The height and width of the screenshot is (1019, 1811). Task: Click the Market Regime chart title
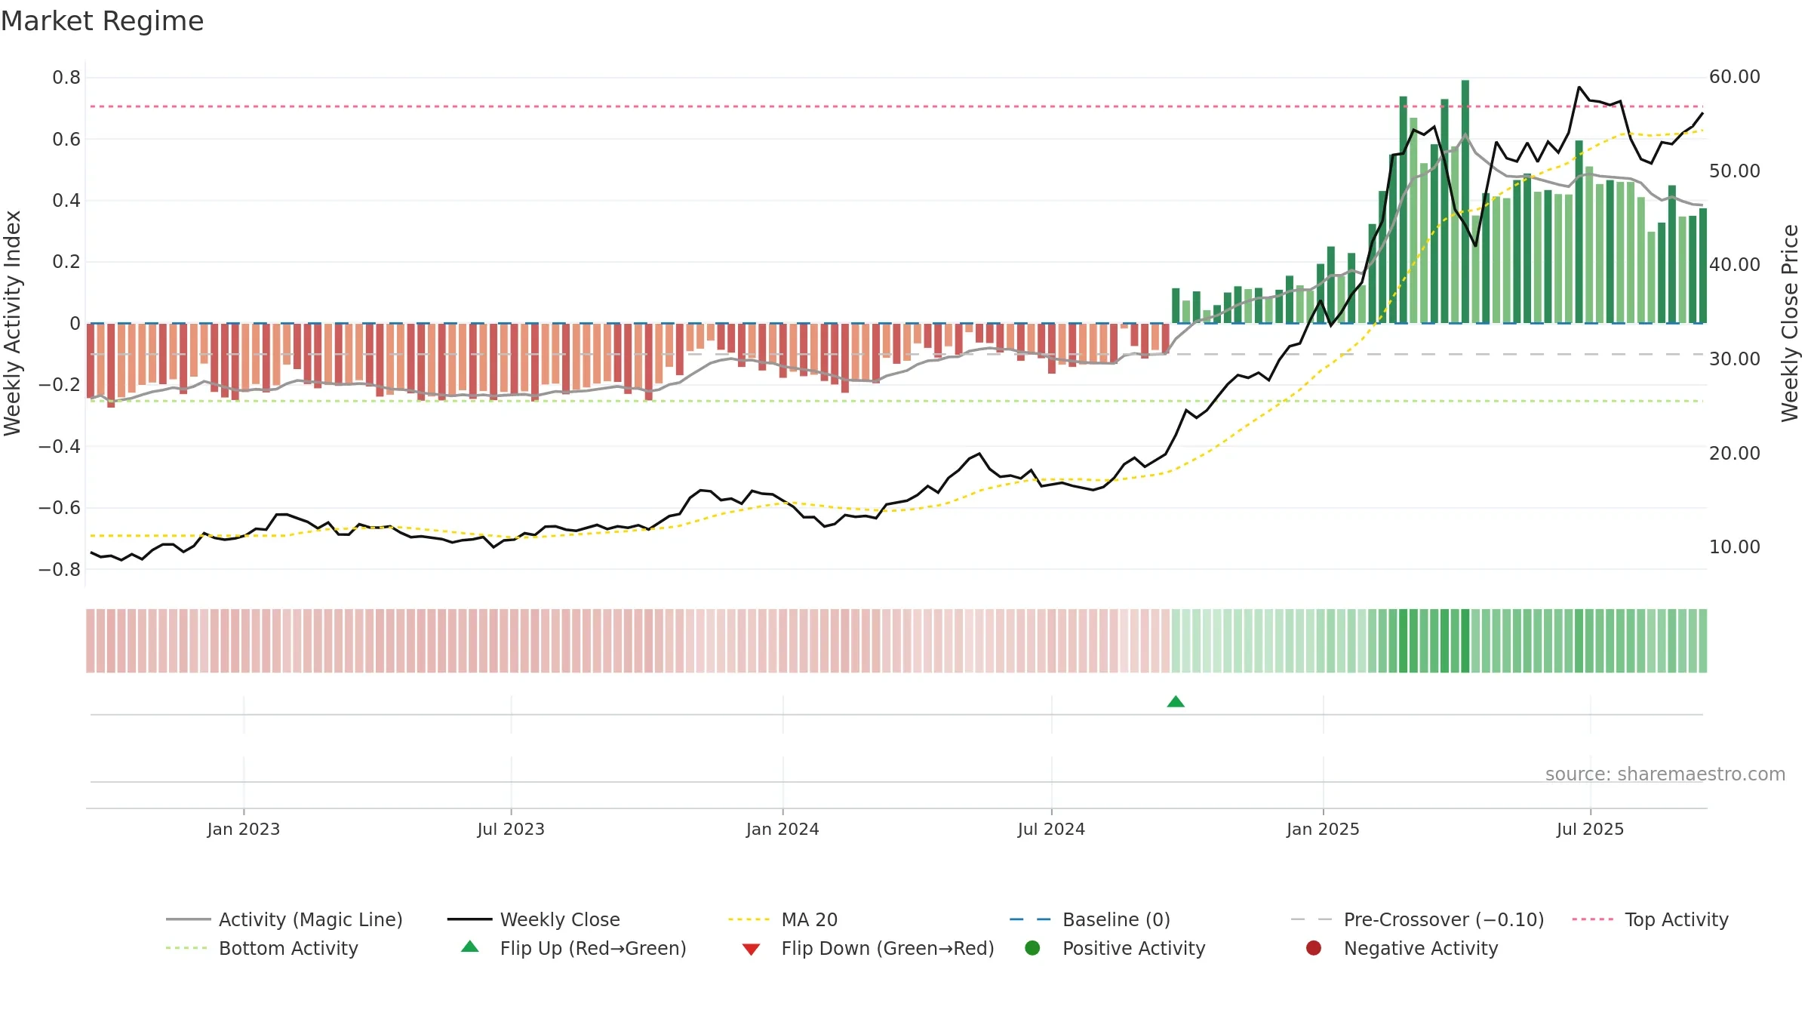(x=102, y=21)
